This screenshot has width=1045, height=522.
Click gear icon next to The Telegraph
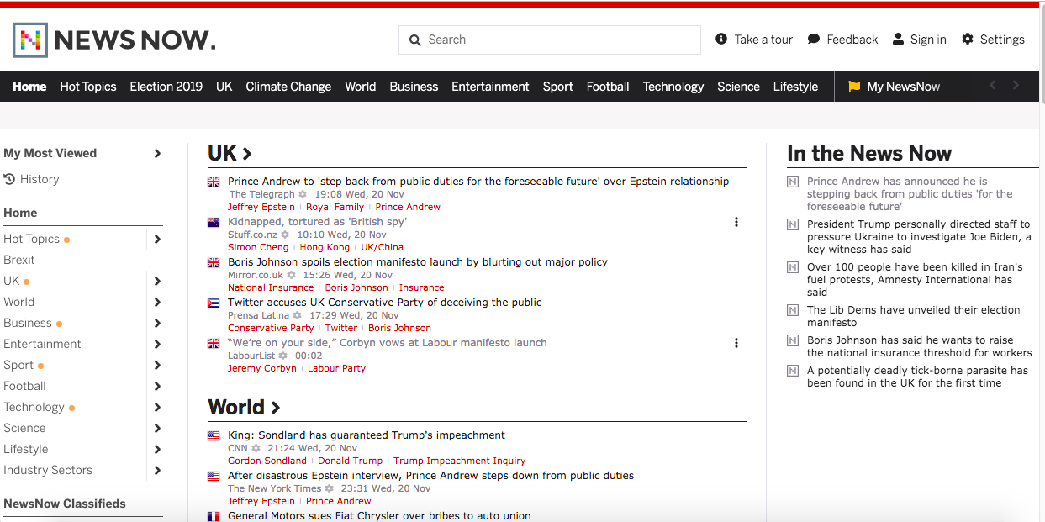[x=303, y=194]
